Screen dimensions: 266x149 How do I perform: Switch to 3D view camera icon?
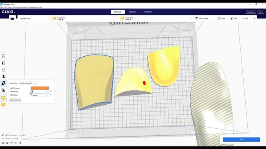coord(3,143)
